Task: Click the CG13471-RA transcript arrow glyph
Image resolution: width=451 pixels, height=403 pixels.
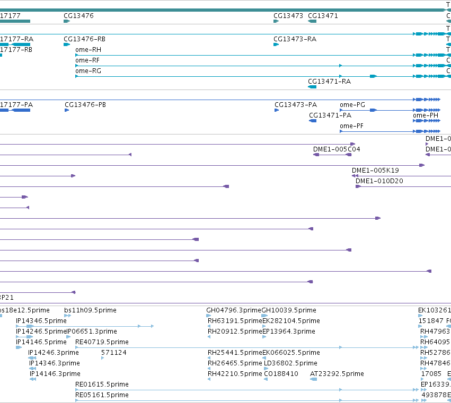Action: pos(312,87)
